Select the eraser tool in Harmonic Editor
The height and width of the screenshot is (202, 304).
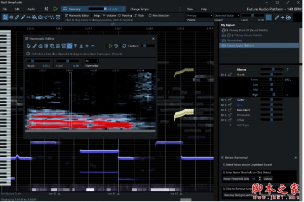tap(41, 46)
